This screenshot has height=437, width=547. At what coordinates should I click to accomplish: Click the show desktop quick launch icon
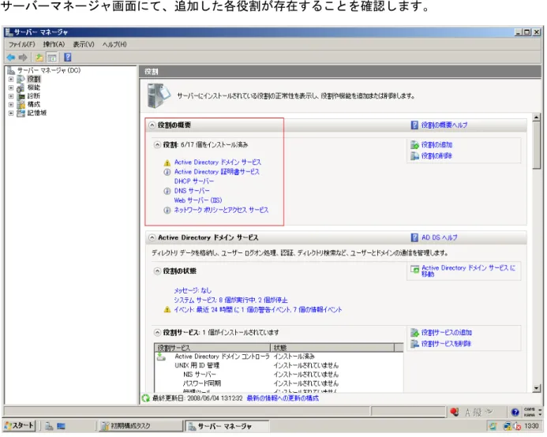[x=61, y=426]
